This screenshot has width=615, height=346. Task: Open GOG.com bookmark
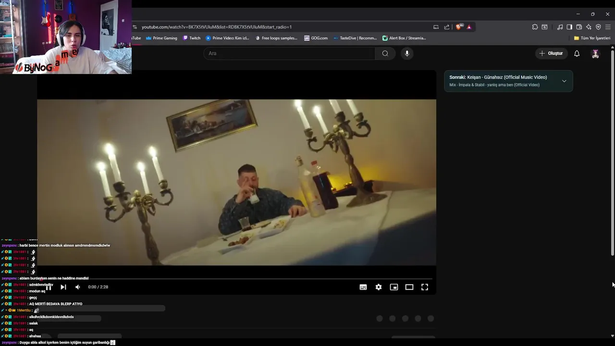tap(316, 38)
